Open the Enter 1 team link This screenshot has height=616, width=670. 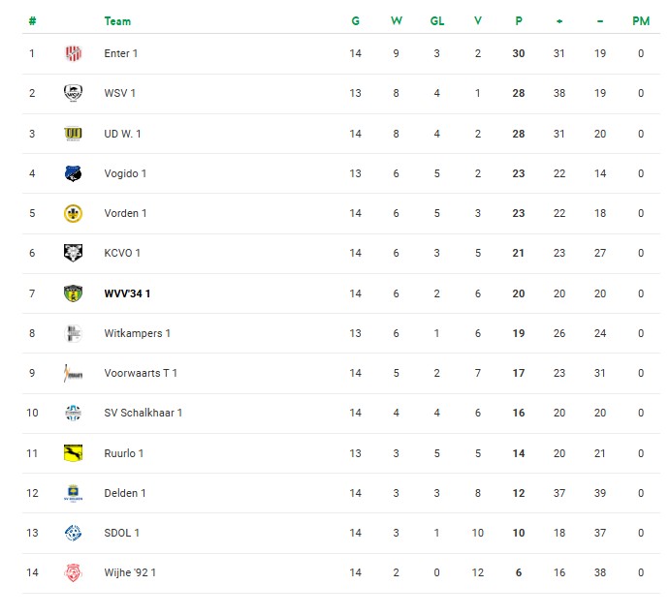[x=121, y=53]
